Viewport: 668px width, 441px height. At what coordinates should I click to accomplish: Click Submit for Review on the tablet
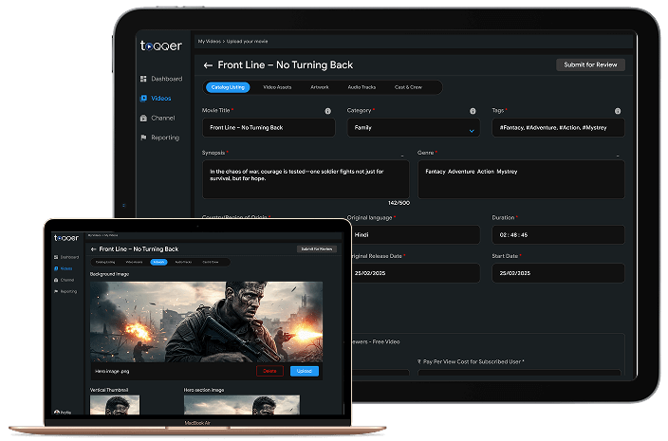click(x=590, y=64)
